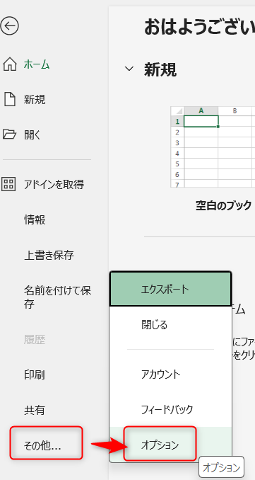
Task: Select エクスポート in the popup menu
Action: click(x=171, y=290)
